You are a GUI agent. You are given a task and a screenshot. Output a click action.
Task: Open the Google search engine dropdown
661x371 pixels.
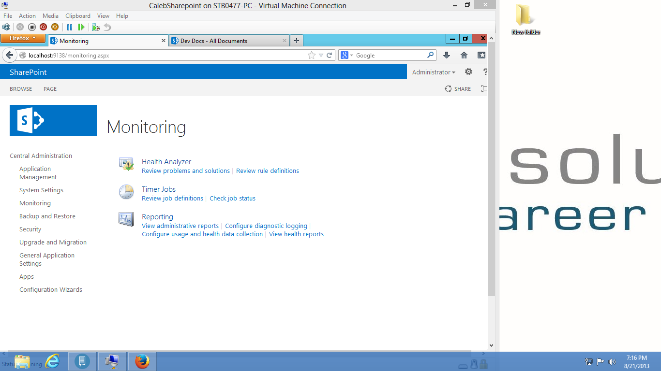[x=346, y=56]
